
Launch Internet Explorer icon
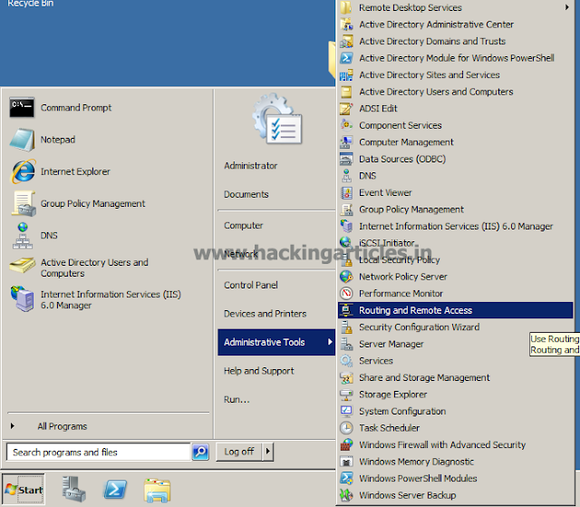point(24,171)
